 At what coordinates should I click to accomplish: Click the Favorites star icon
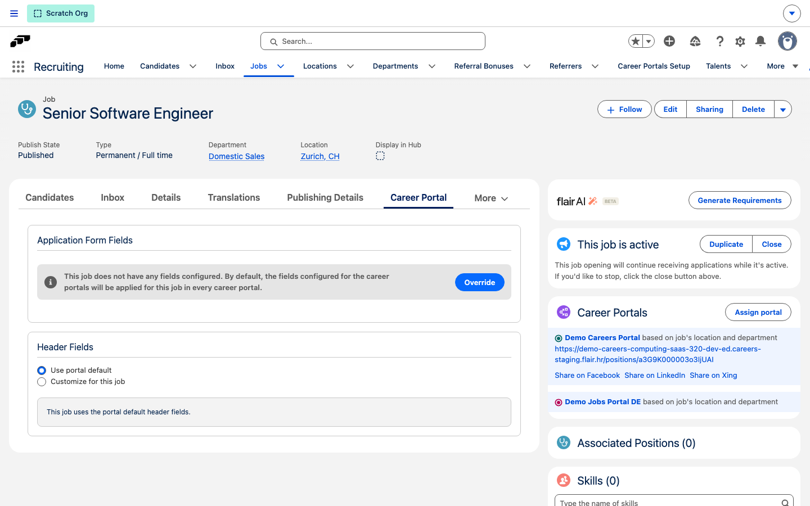tap(636, 41)
